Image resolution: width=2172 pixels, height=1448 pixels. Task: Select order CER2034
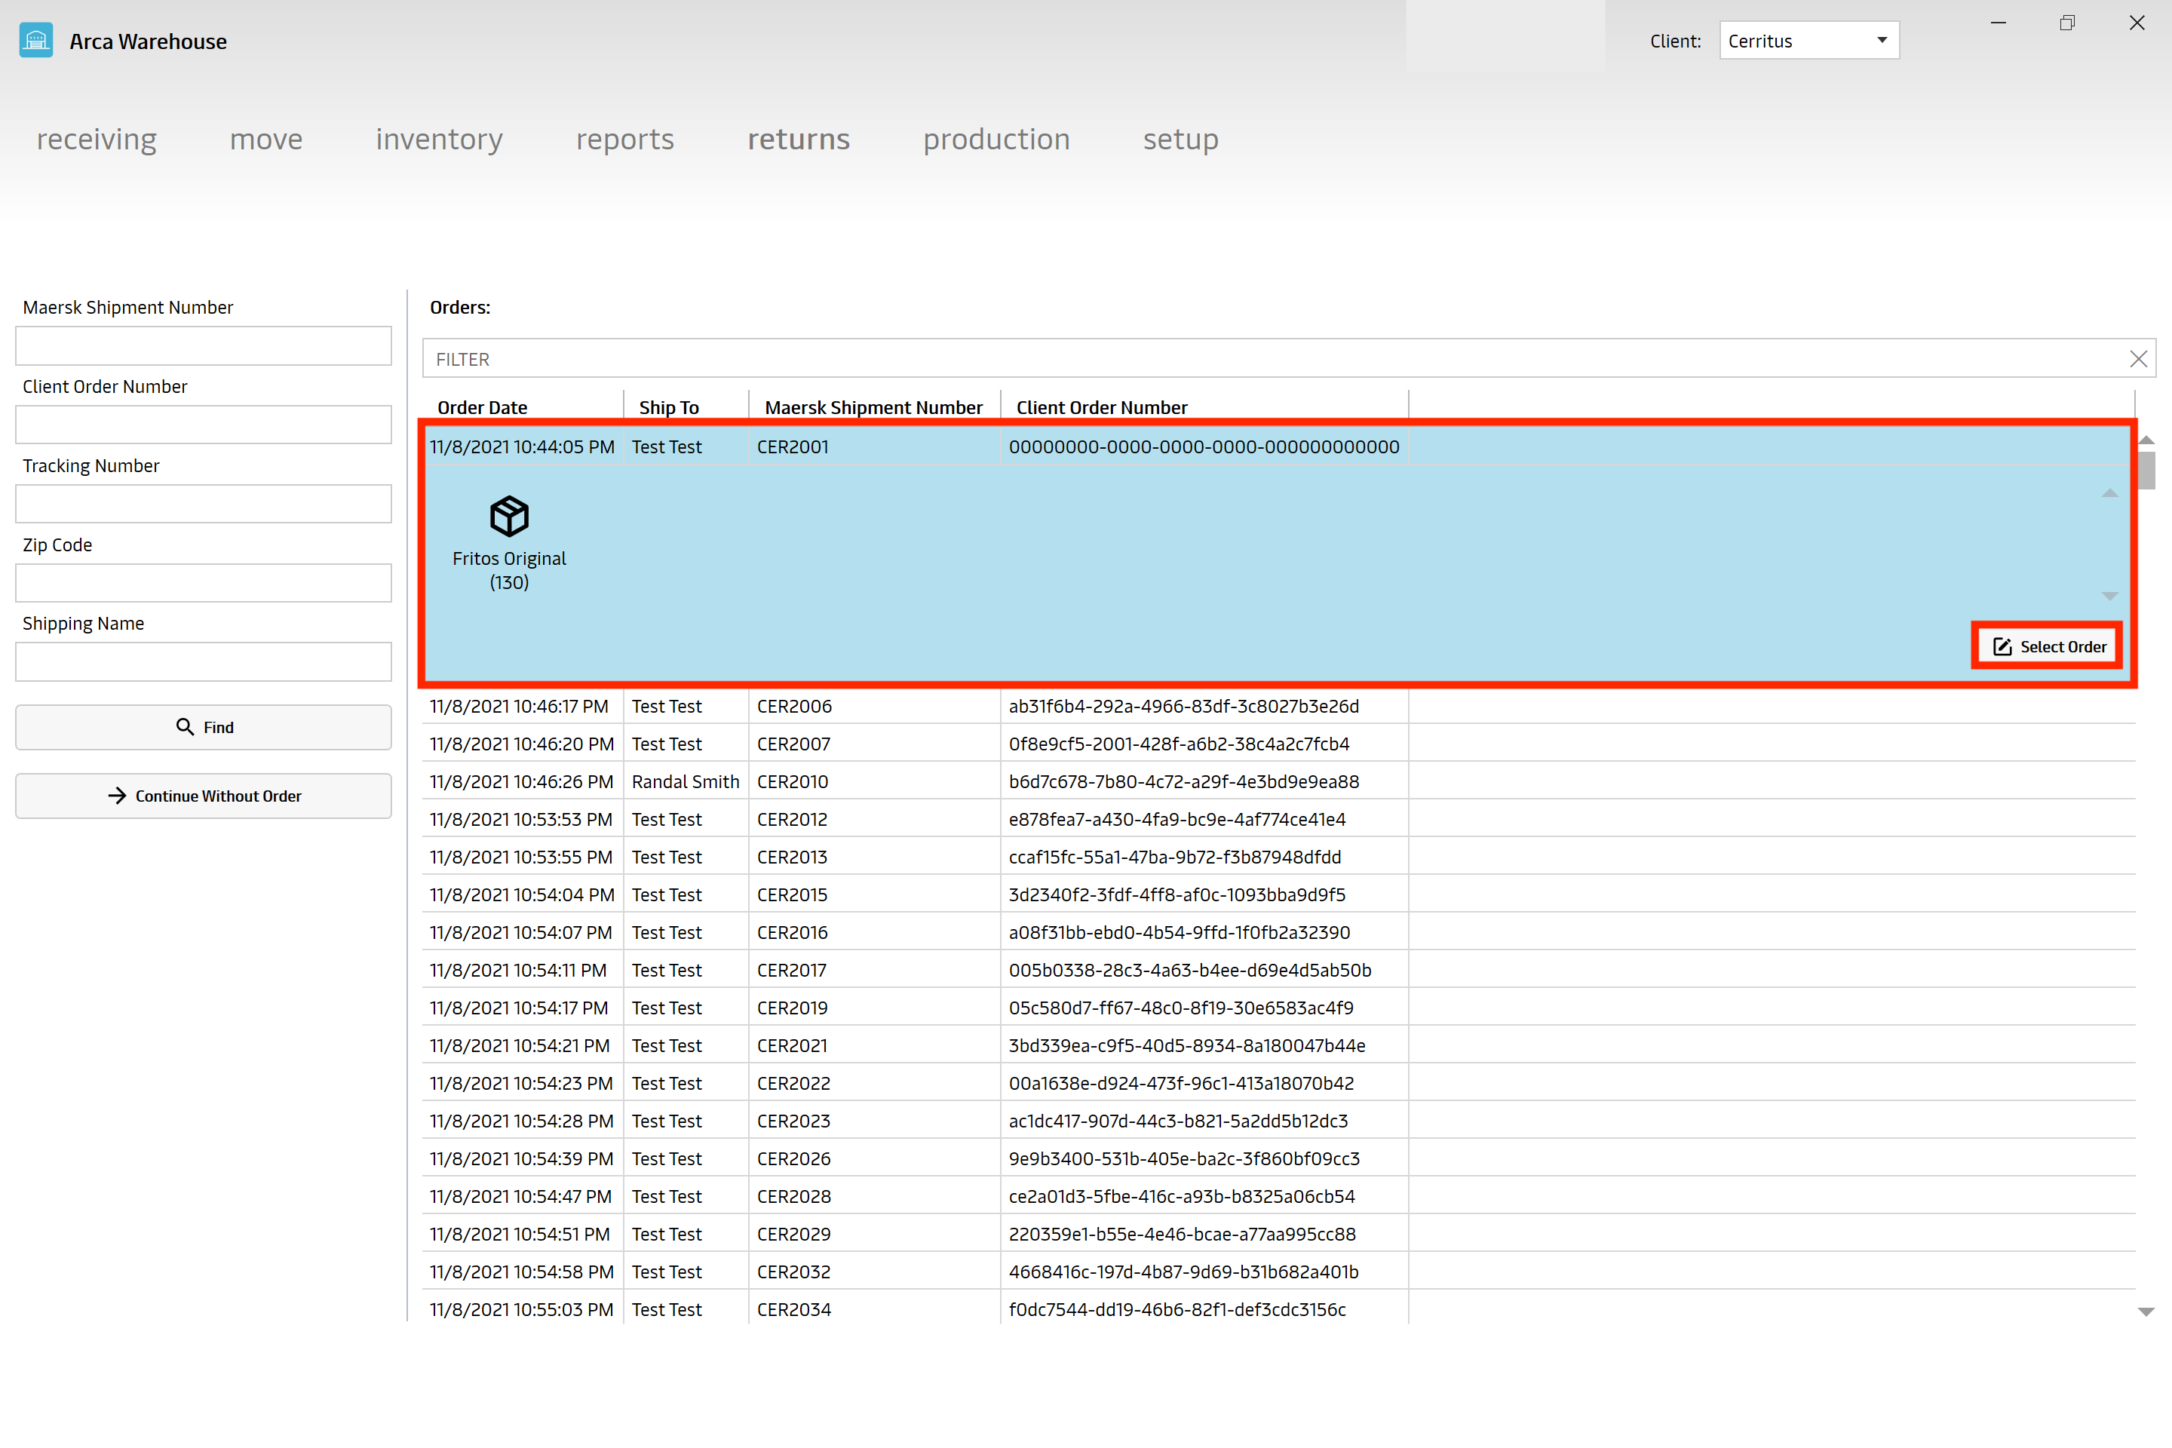1278,1309
